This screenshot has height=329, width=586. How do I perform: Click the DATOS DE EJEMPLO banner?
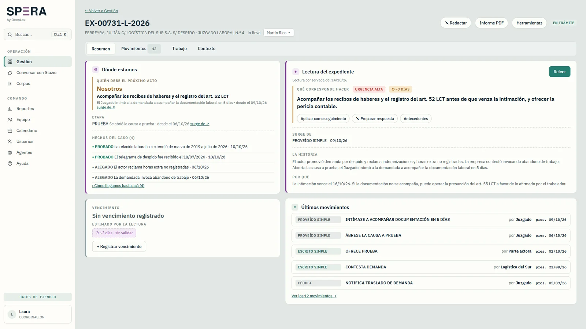pyautogui.click(x=38, y=297)
